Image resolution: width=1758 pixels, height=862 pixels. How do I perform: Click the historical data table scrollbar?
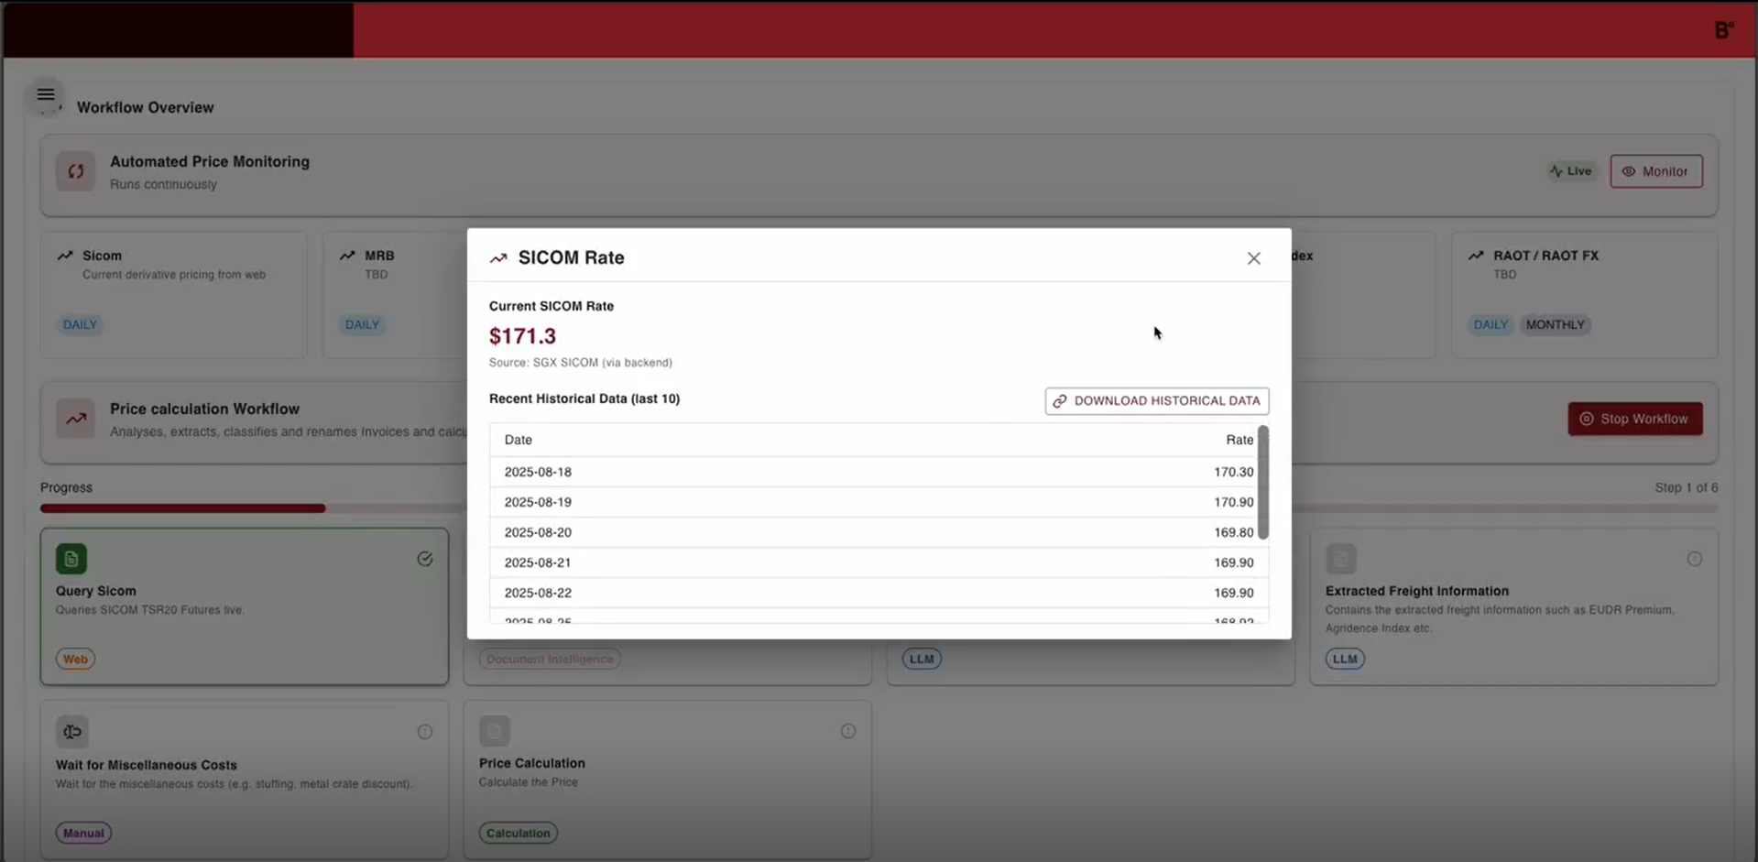pyautogui.click(x=1263, y=483)
